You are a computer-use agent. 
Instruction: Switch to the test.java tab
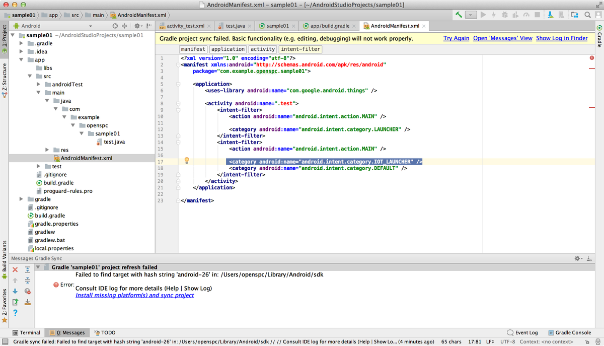click(235, 26)
